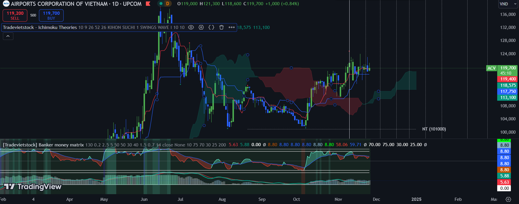Screen dimensions: 519x204
Task: Click the red 5.63 label on indicator scale
Action: coord(504,182)
